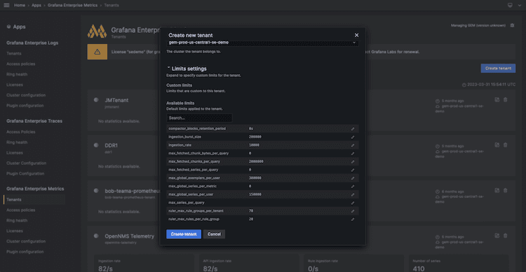
Task: Edit max_series_per_query limit
Action: point(353,203)
